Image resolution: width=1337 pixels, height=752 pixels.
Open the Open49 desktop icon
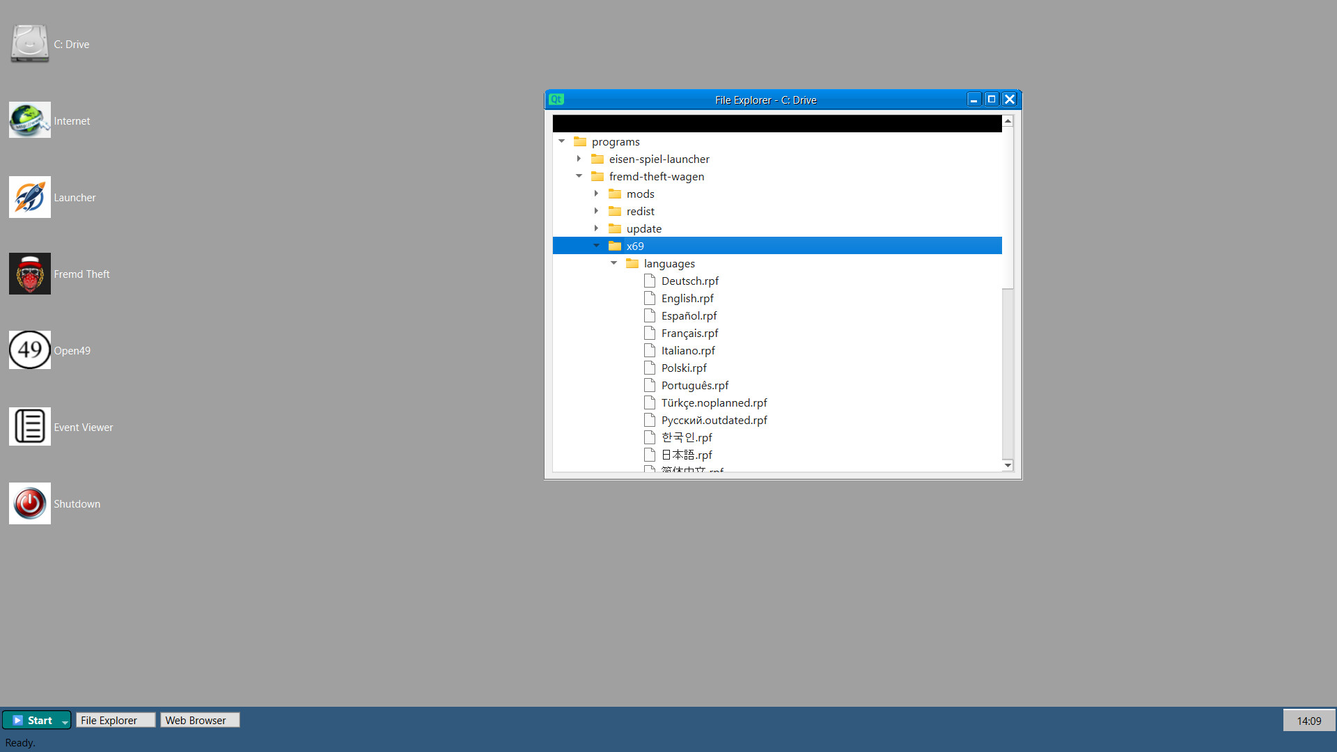coord(29,350)
